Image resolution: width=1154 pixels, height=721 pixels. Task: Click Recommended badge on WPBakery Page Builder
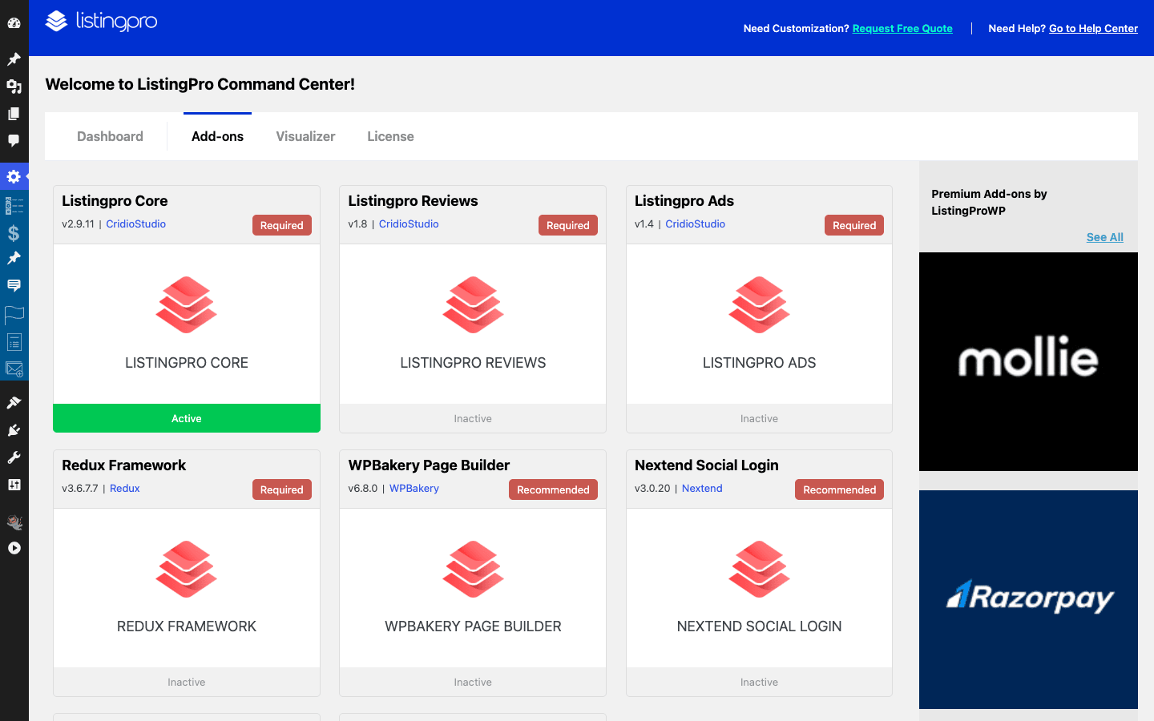pyautogui.click(x=553, y=489)
